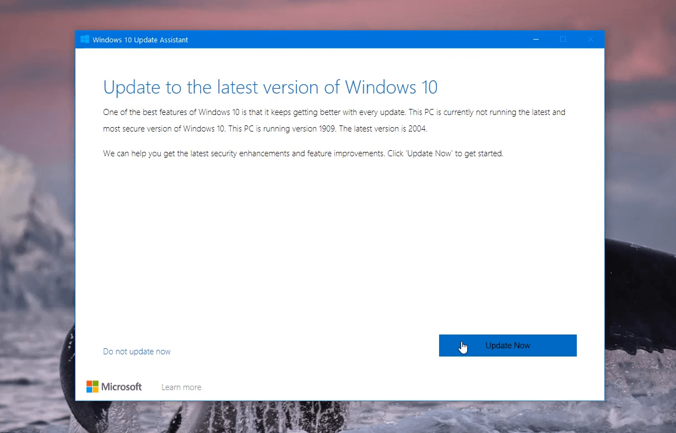Image resolution: width=676 pixels, height=433 pixels.
Task: Choose the Do not update now link
Action: pyautogui.click(x=137, y=352)
